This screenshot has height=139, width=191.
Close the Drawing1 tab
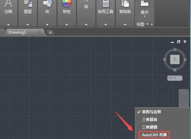(x=39, y=32)
